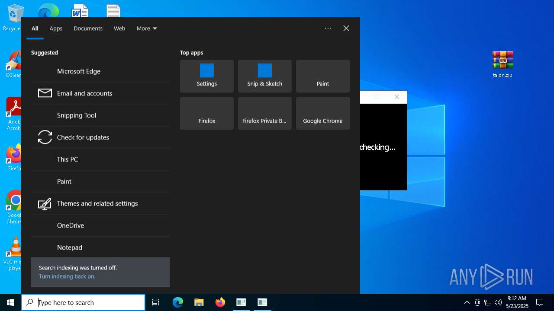Viewport: 554px width, 311px height.
Task: Select the text file desktop icon
Action: [113, 11]
